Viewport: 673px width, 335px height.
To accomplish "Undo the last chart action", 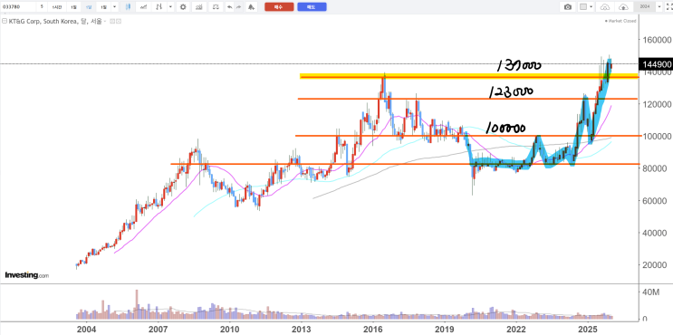I will point(230,7).
